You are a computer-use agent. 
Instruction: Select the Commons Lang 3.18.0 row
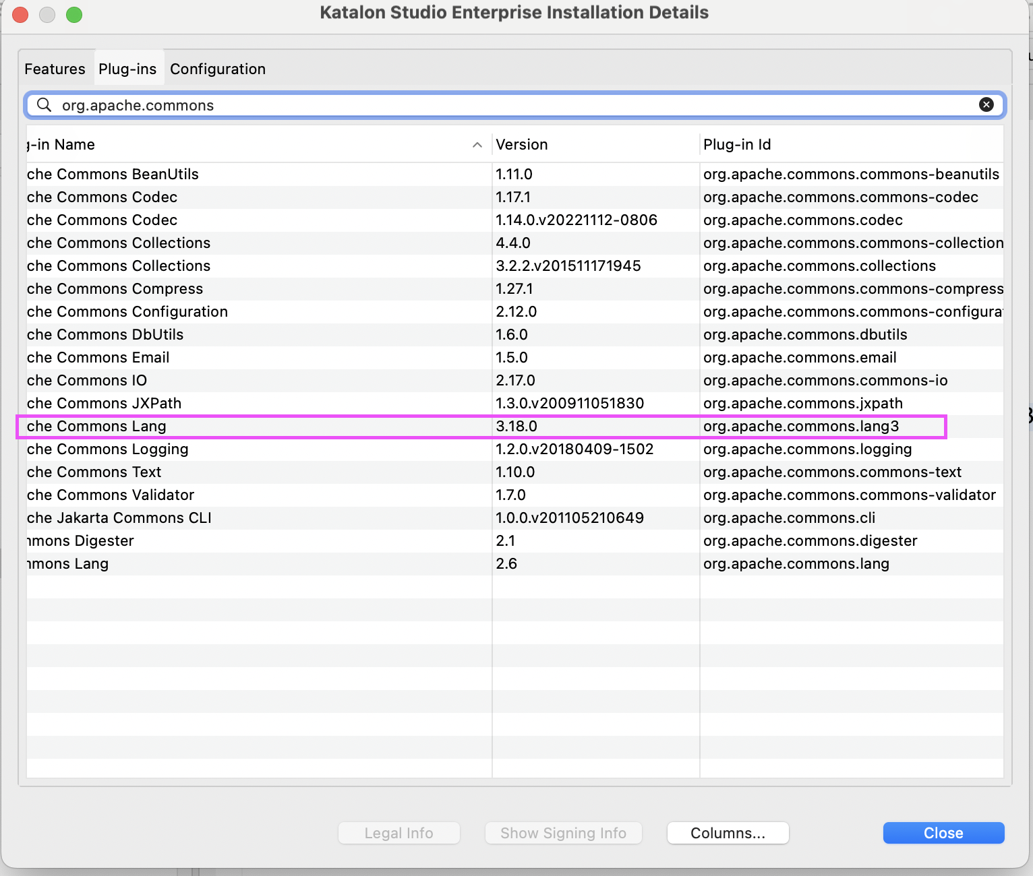pos(270,426)
